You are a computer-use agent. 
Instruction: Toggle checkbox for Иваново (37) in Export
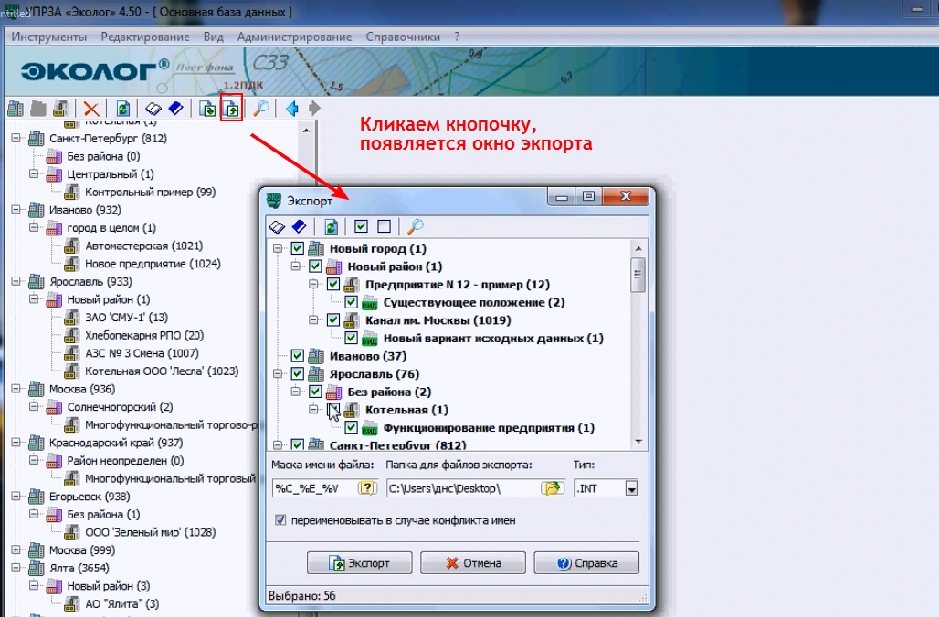pos(297,356)
